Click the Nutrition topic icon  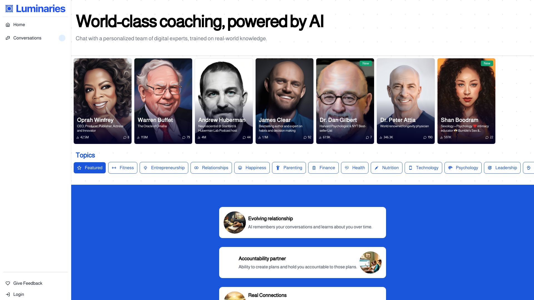coord(377,168)
